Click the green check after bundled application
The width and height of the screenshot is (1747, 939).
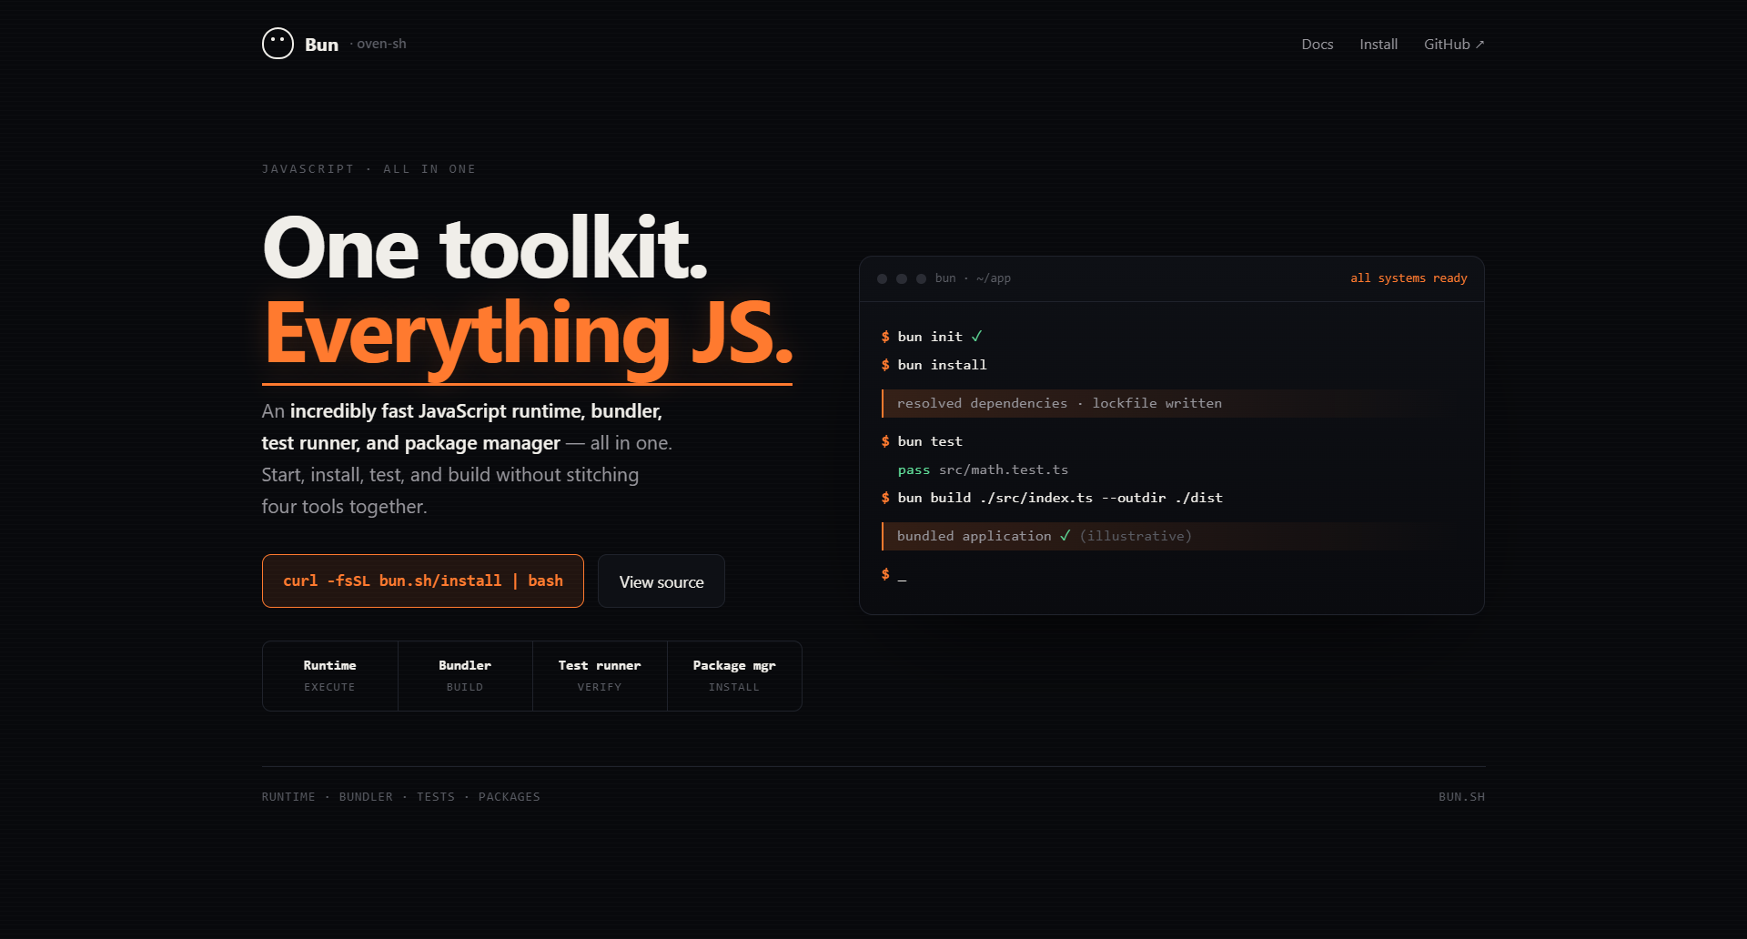tap(1065, 536)
